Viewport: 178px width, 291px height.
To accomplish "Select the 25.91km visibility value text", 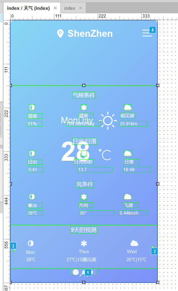I will tap(128, 124).
